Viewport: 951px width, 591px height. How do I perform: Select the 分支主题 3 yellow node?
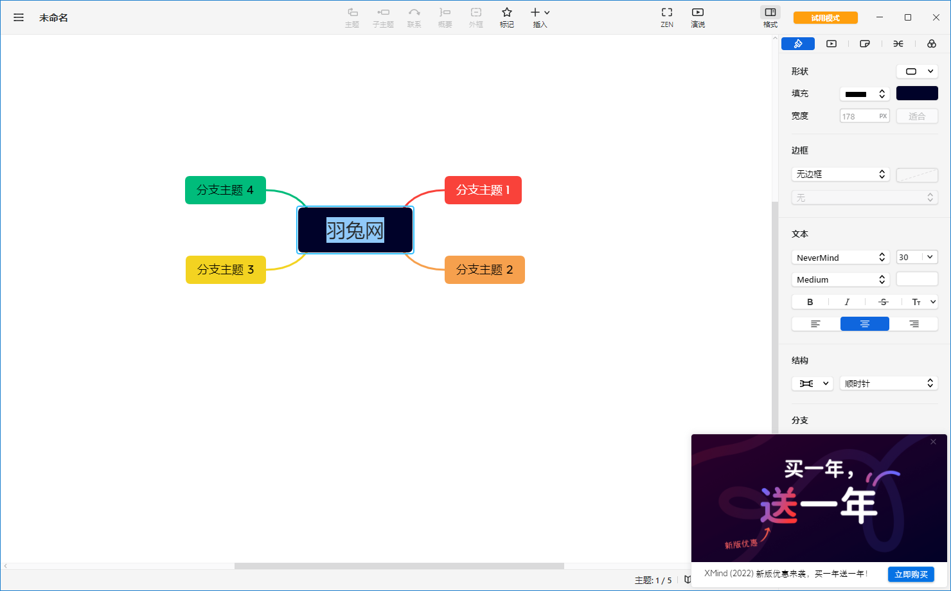(x=226, y=270)
